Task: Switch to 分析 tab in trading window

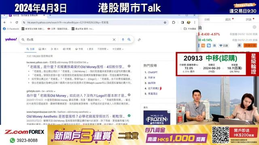Action: click(207, 20)
